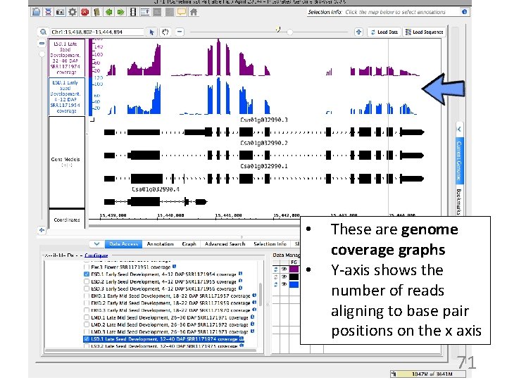Click the black foreground color swatch
The width and height of the screenshot is (507, 380).
pyautogui.click(x=294, y=277)
